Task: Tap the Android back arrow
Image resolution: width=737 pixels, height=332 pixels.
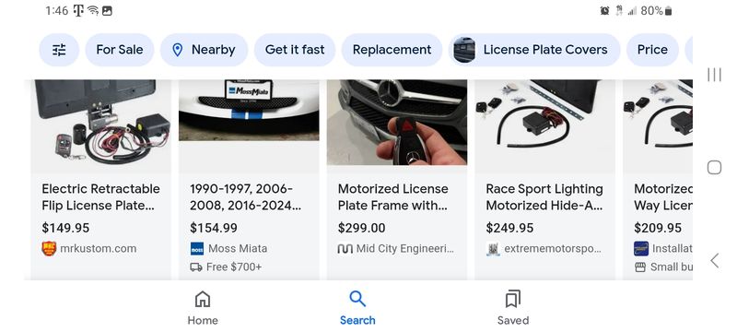Action: click(715, 260)
